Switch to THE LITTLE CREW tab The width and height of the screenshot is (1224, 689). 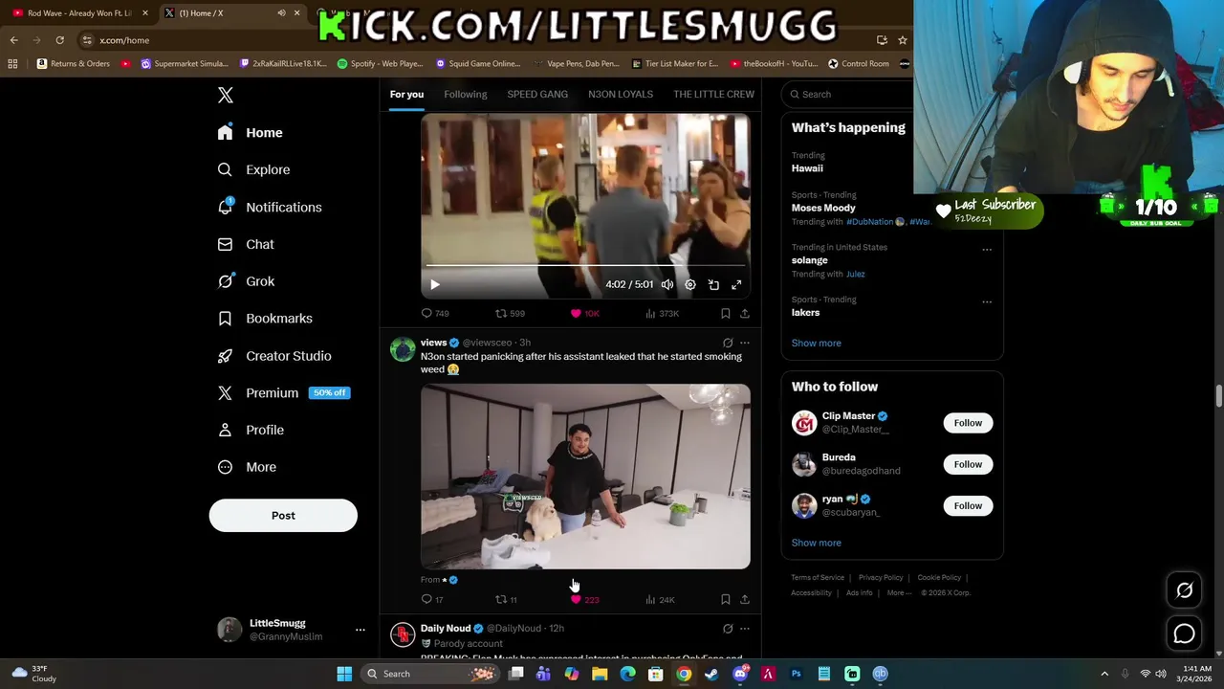[713, 94]
